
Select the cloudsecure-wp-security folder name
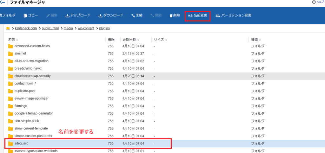33,76
